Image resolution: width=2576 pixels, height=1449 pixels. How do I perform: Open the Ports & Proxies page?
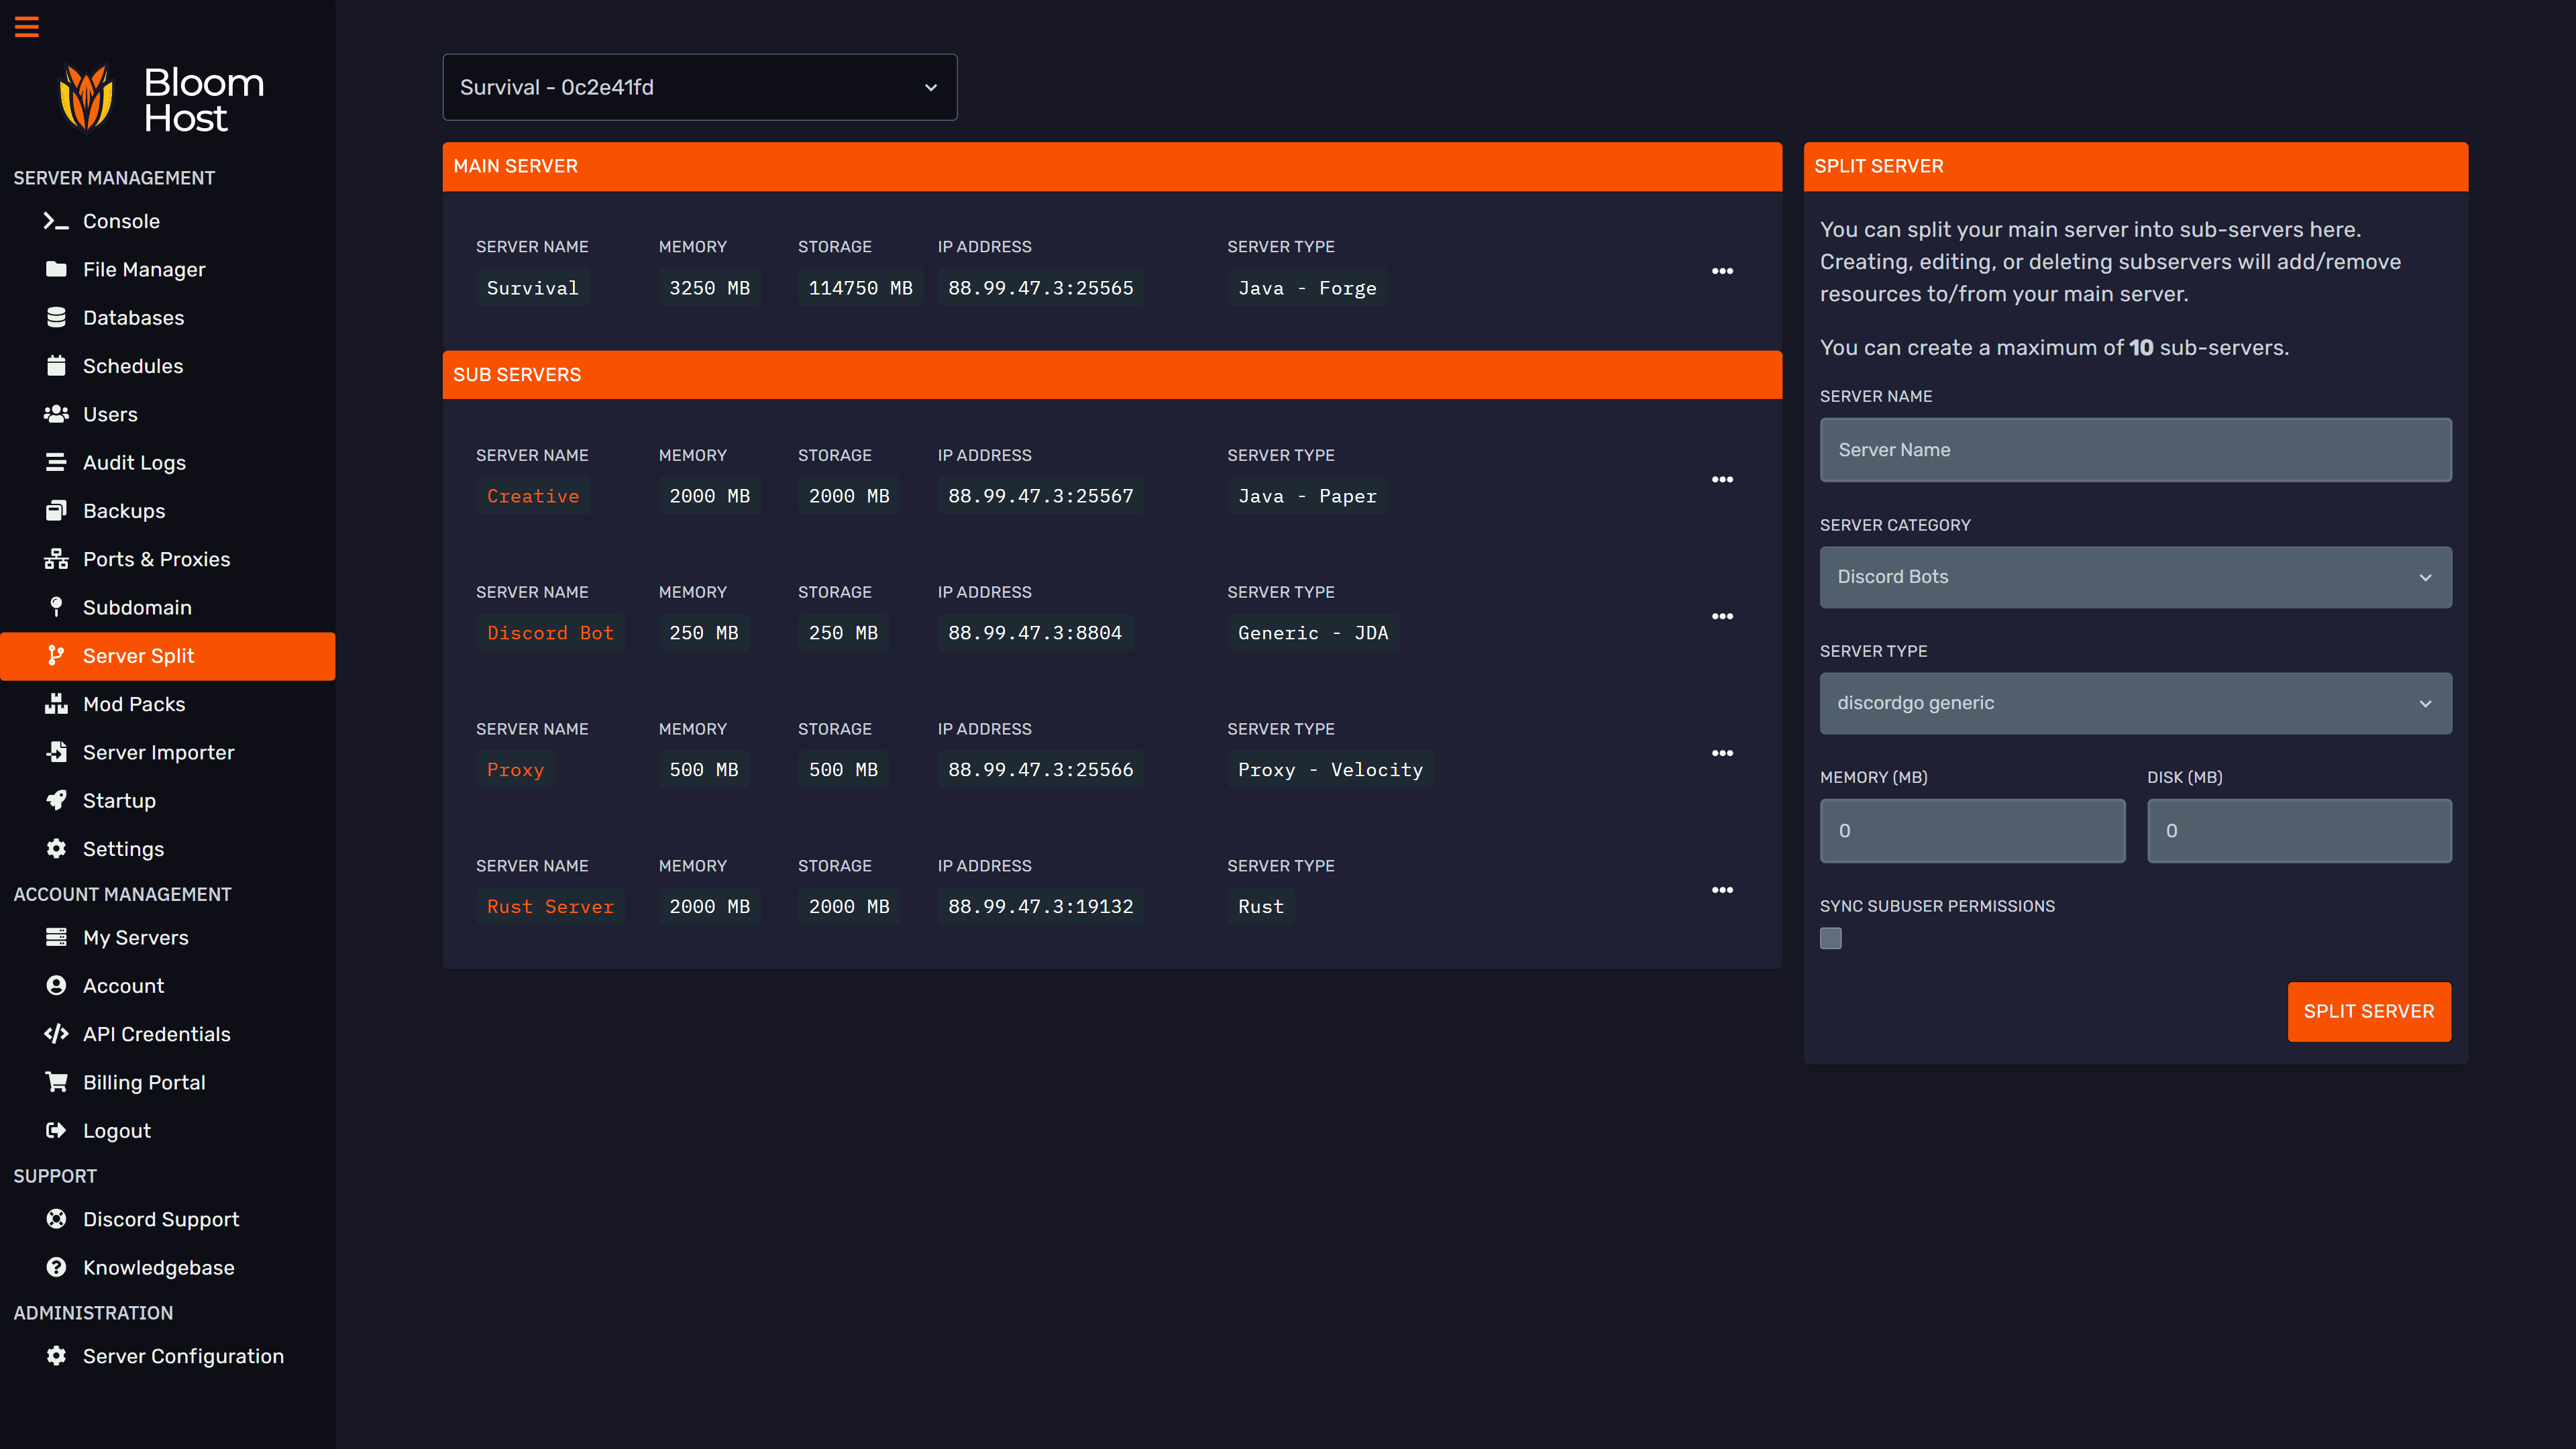(156, 559)
